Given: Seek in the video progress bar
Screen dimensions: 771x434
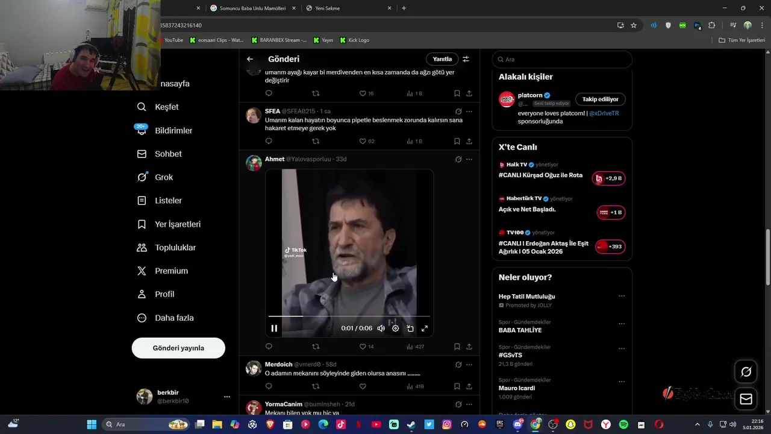Looking at the screenshot, I should [x=349, y=316].
